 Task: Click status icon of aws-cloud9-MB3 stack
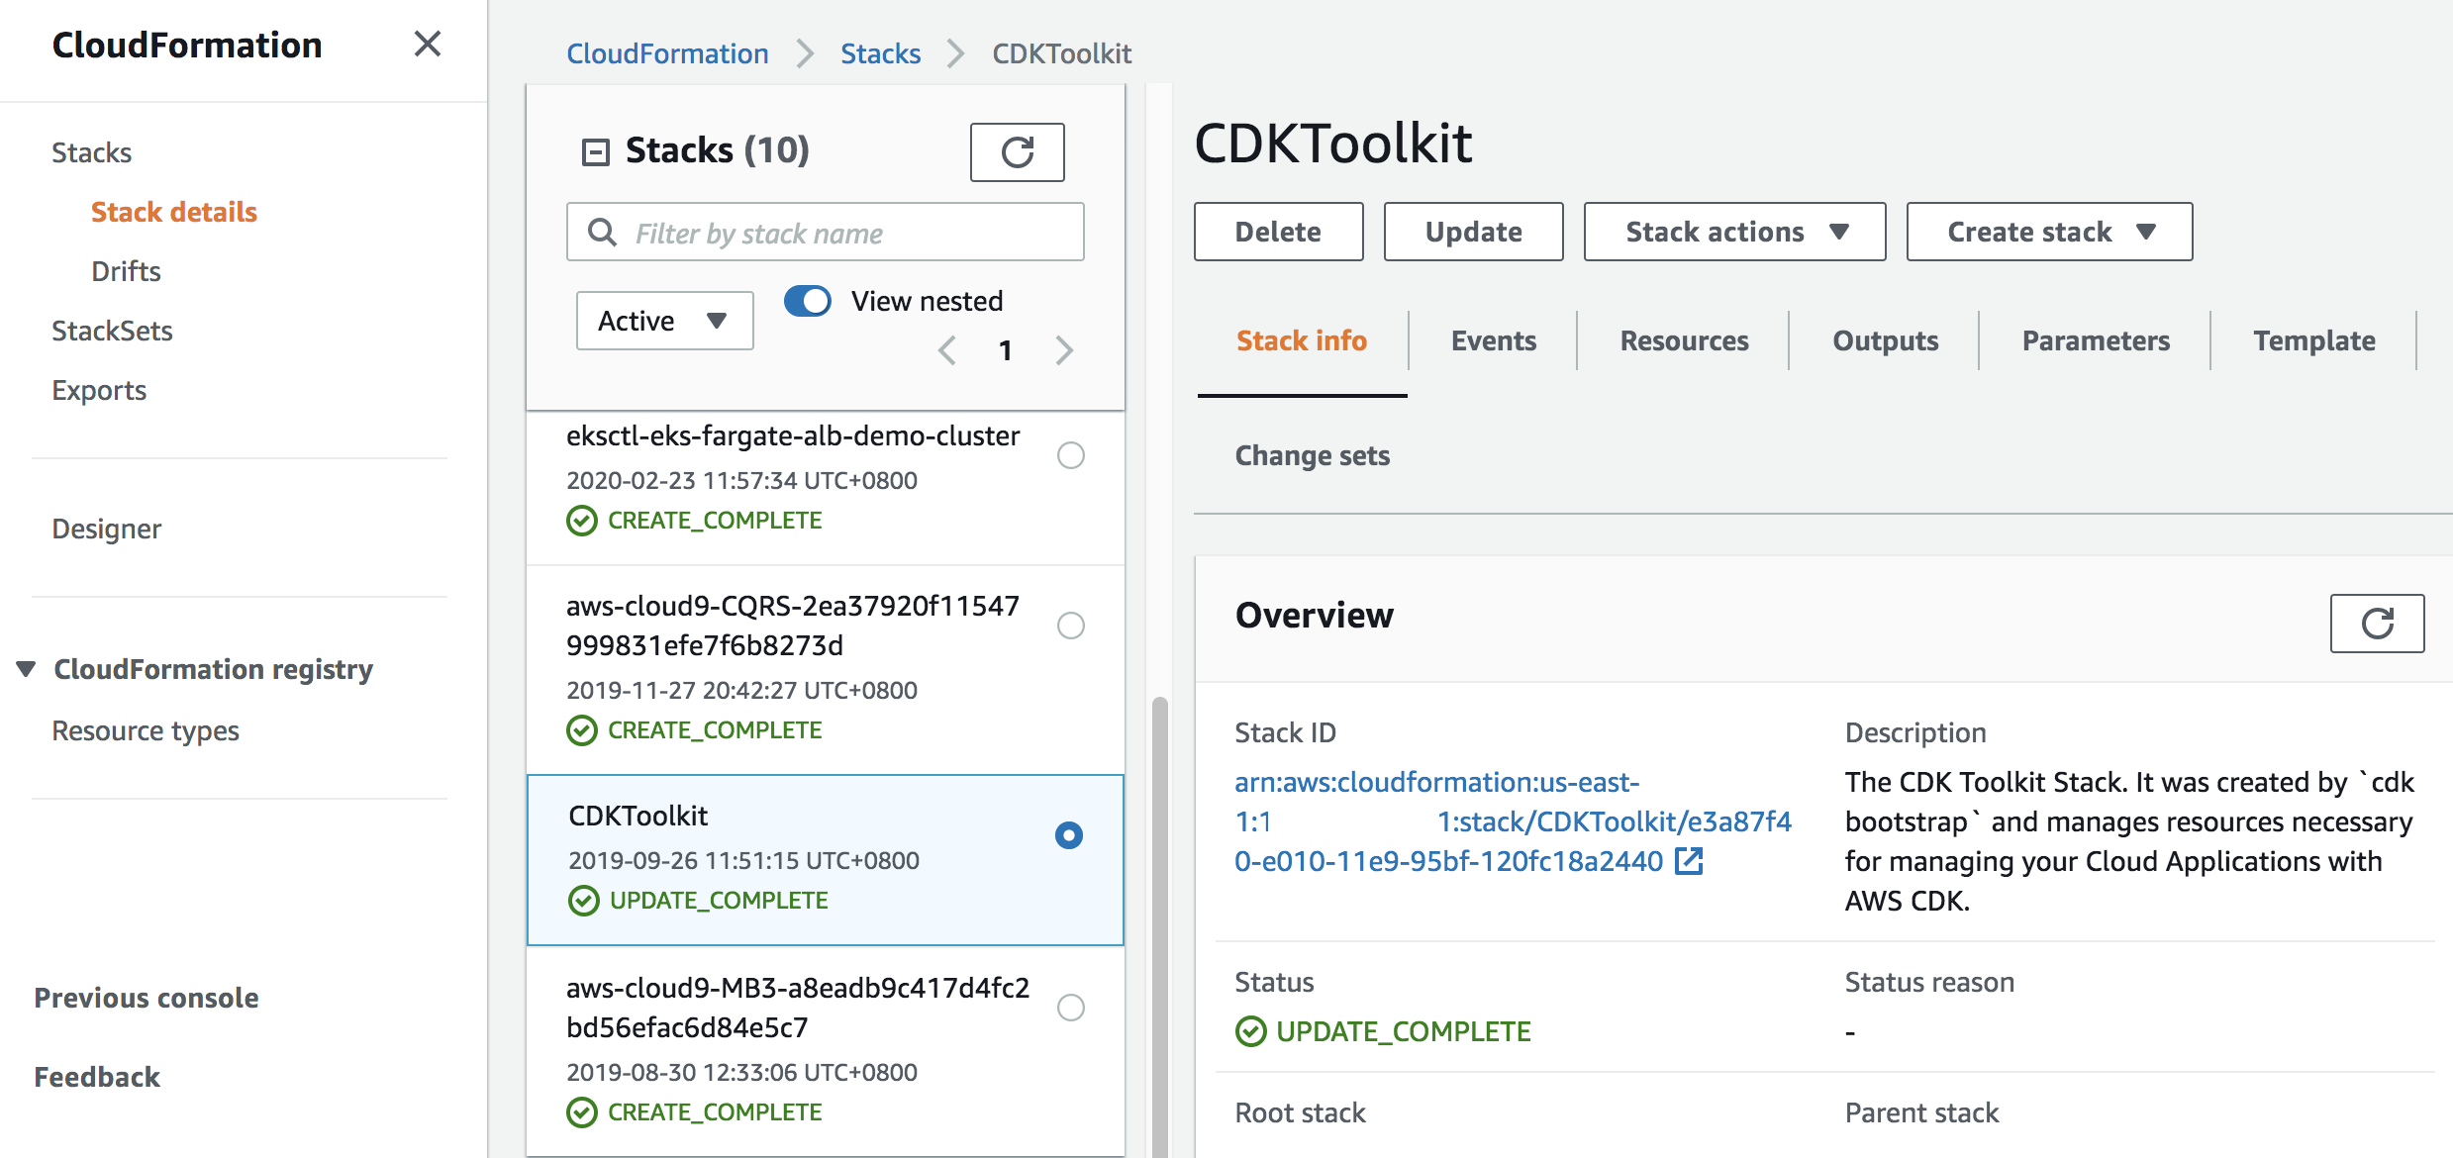pyautogui.click(x=582, y=1112)
